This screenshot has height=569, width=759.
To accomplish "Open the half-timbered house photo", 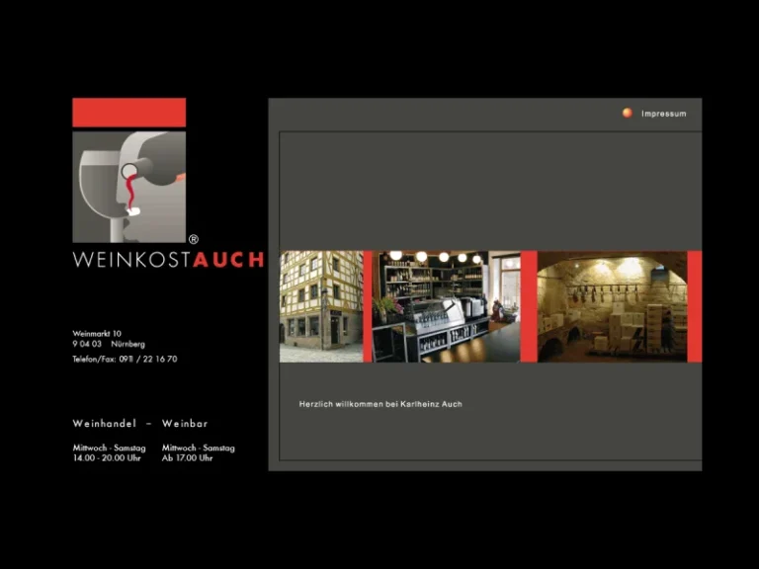I will click(x=321, y=306).
